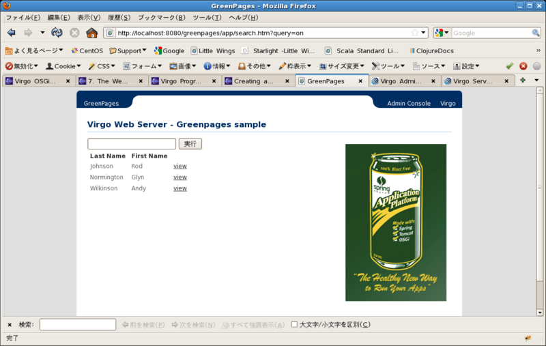Open よく見るページ bookmarks folder
This screenshot has width=546, height=346.
34,51
